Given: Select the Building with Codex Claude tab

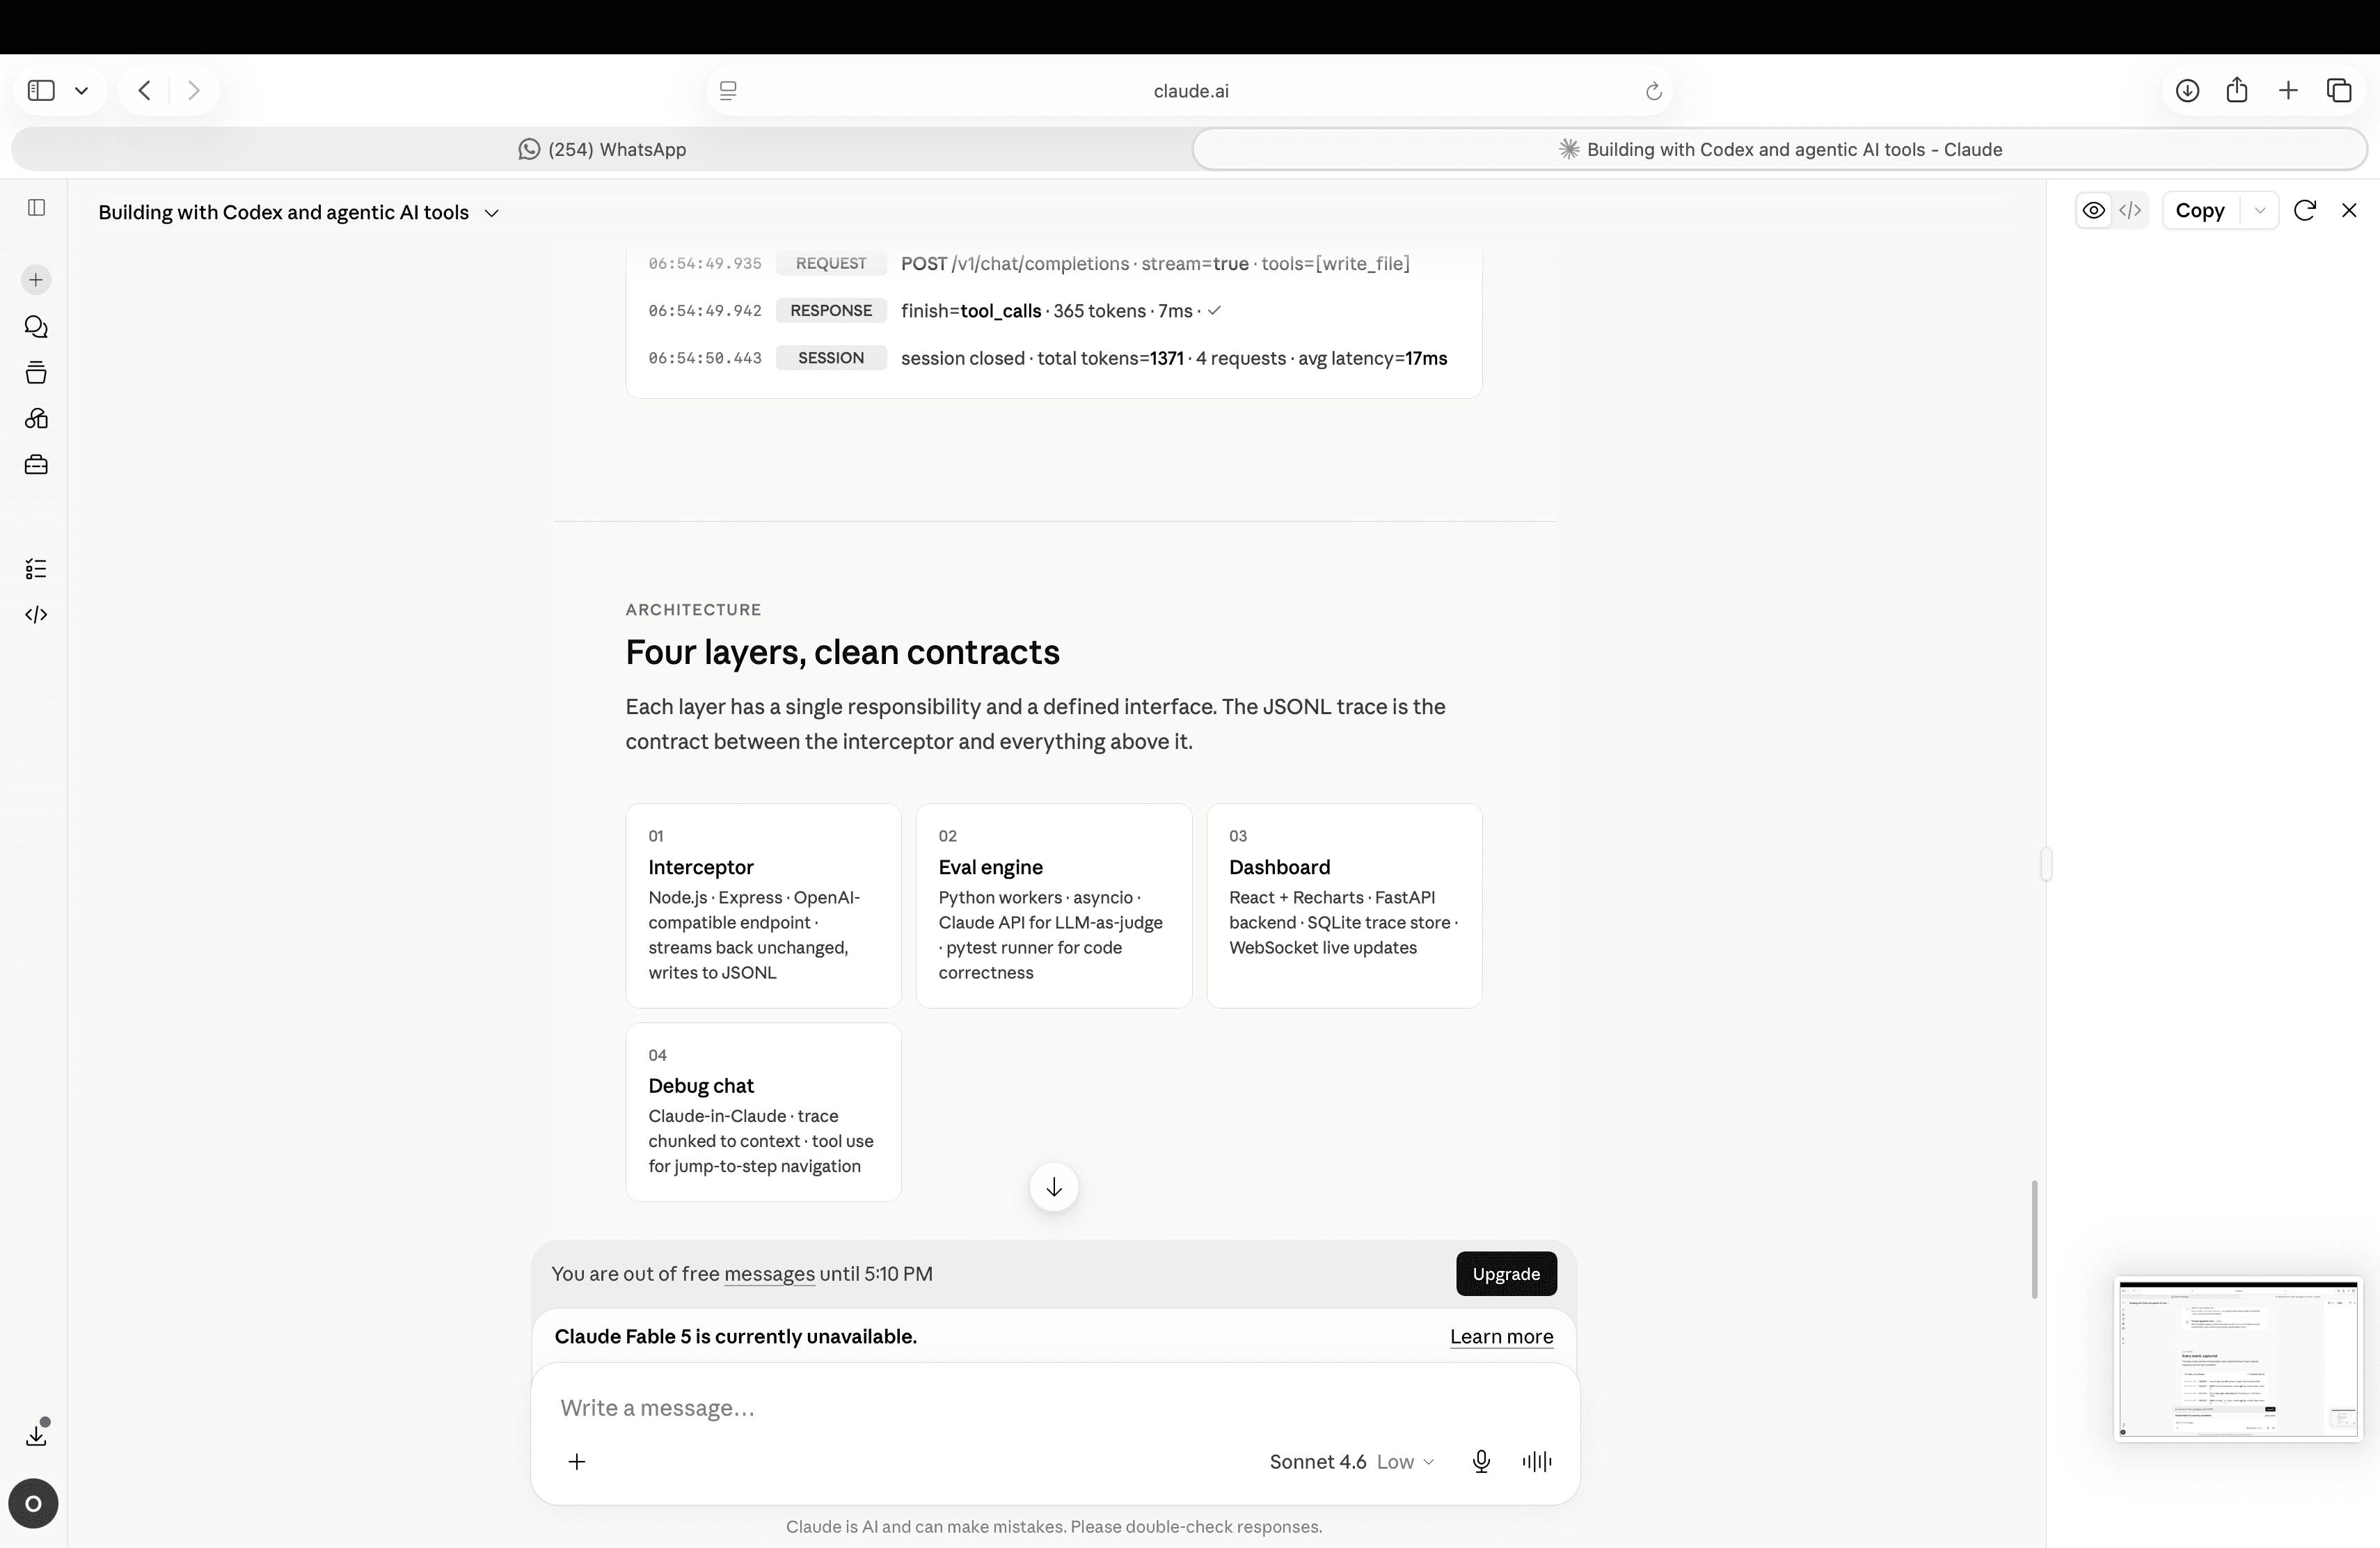Looking at the screenshot, I should point(1780,149).
